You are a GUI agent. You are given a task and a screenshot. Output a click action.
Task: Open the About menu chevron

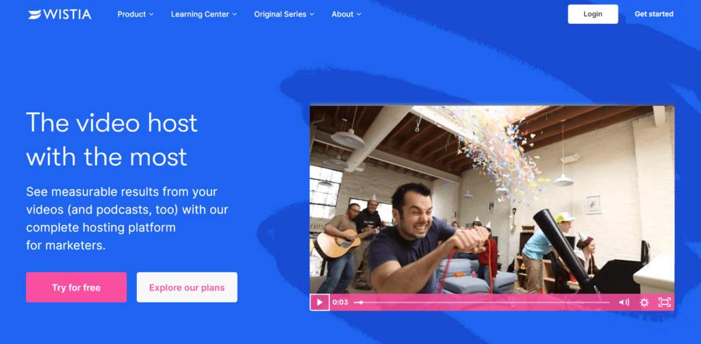pyautogui.click(x=359, y=14)
